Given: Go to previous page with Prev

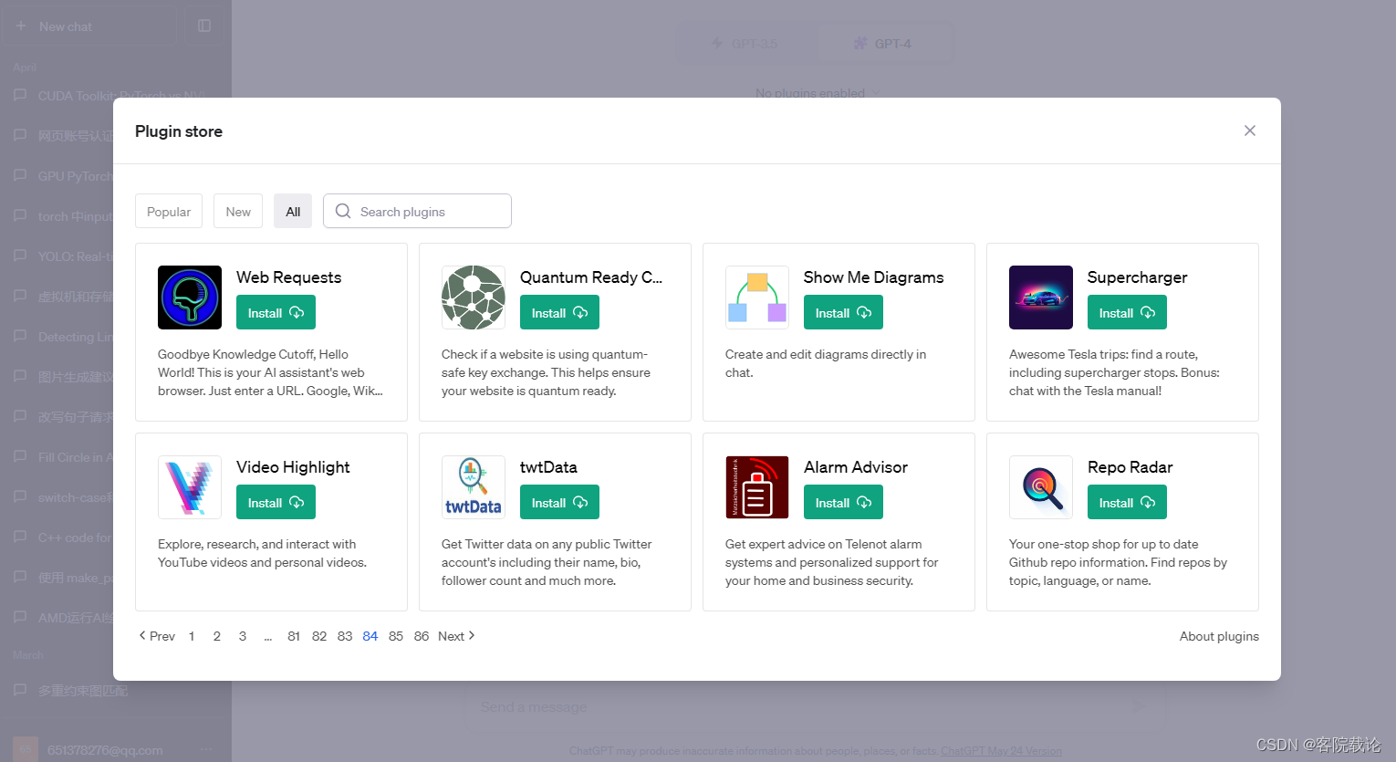Looking at the screenshot, I should [157, 636].
